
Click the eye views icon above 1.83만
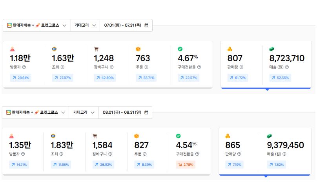(53, 136)
